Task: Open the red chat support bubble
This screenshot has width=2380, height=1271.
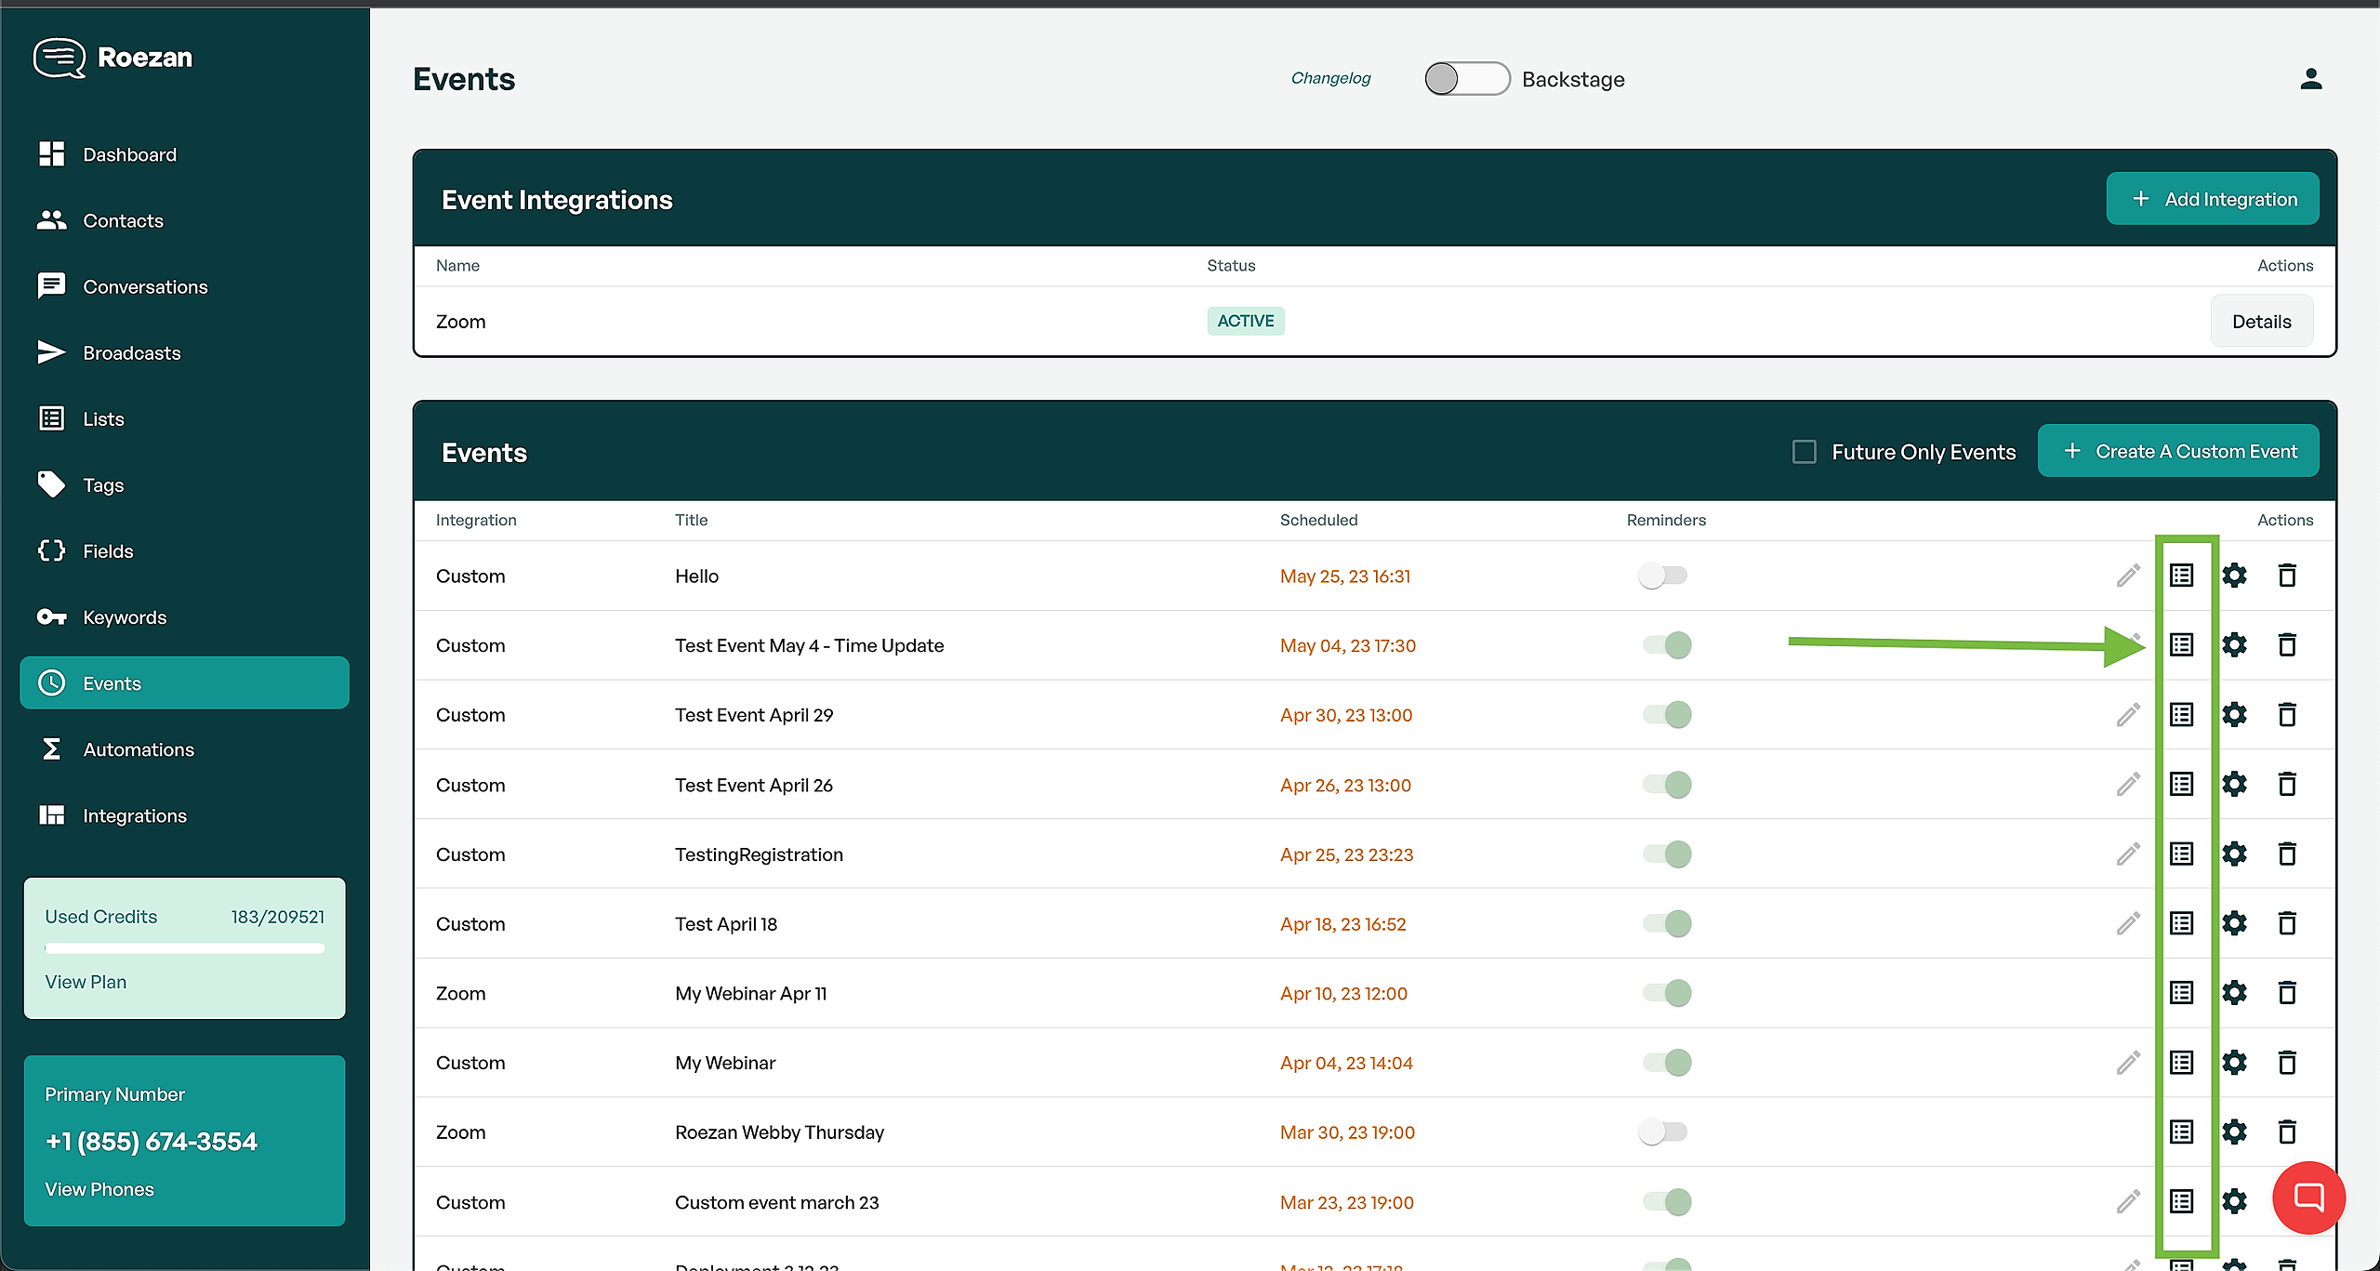Action: (2308, 1197)
